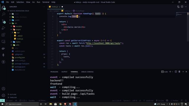Open _app.js in the explorer

tap(20, 36)
